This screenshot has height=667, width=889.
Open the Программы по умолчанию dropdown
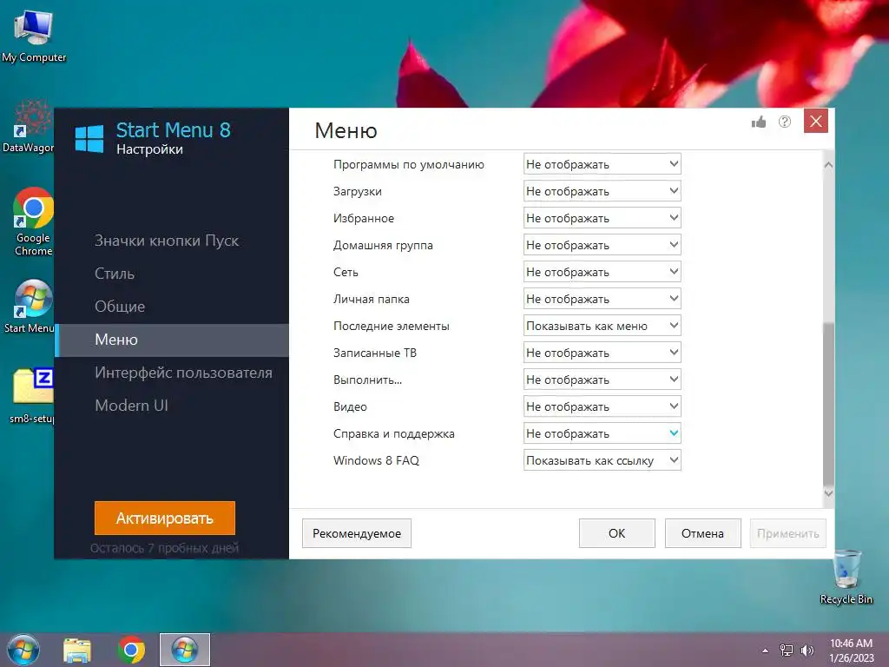click(x=603, y=164)
